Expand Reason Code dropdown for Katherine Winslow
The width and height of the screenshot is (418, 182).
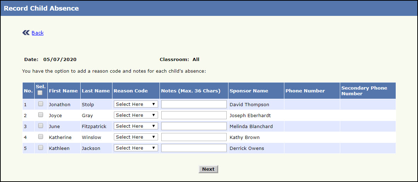point(136,137)
